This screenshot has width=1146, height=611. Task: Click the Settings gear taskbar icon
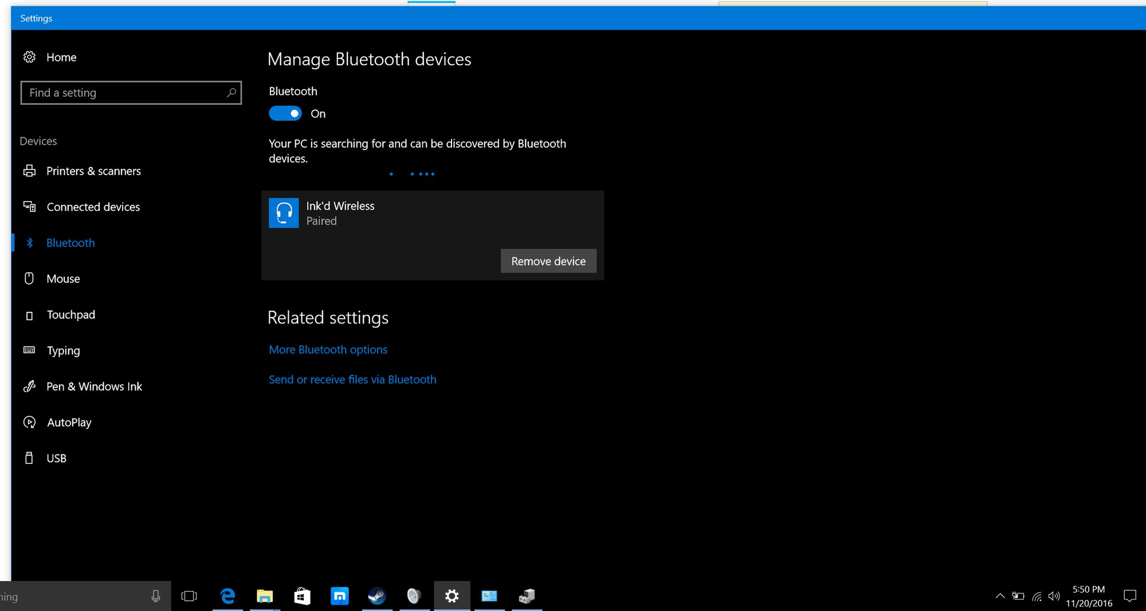452,597
